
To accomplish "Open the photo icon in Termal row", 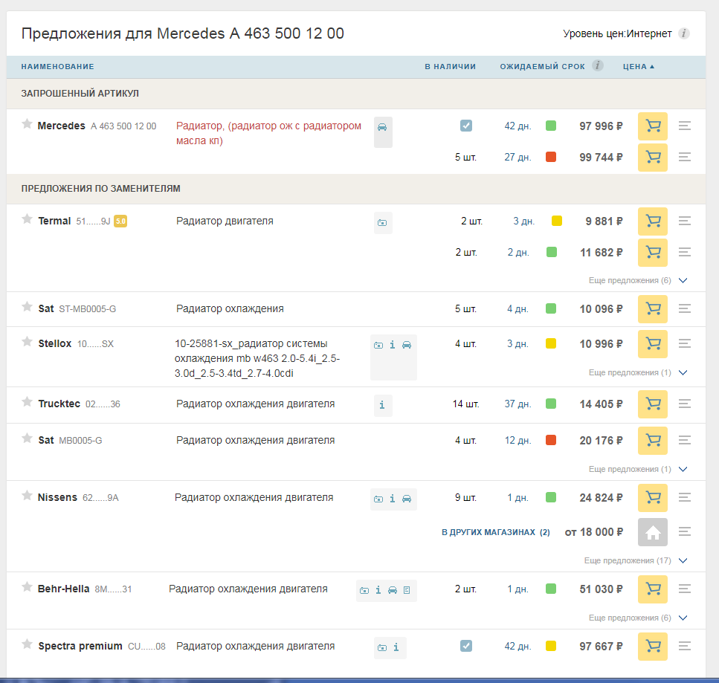I will click(382, 223).
